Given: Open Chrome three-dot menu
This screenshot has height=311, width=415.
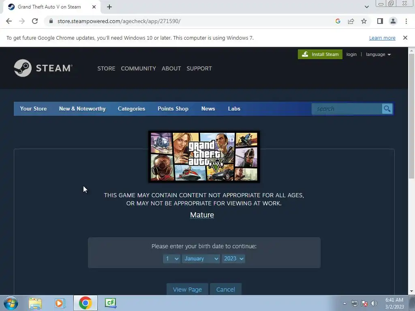Looking at the screenshot, I should (406, 21).
